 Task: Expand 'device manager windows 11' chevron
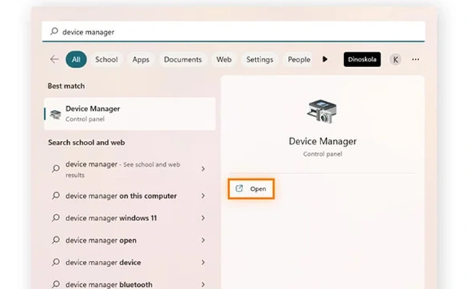pyautogui.click(x=203, y=218)
